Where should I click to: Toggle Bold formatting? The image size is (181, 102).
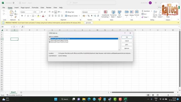22,16
